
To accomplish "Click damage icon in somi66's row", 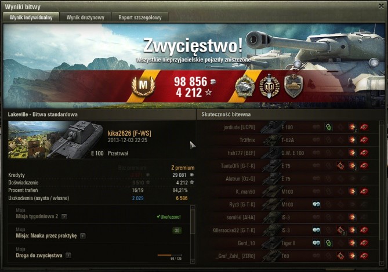I will (352, 217).
